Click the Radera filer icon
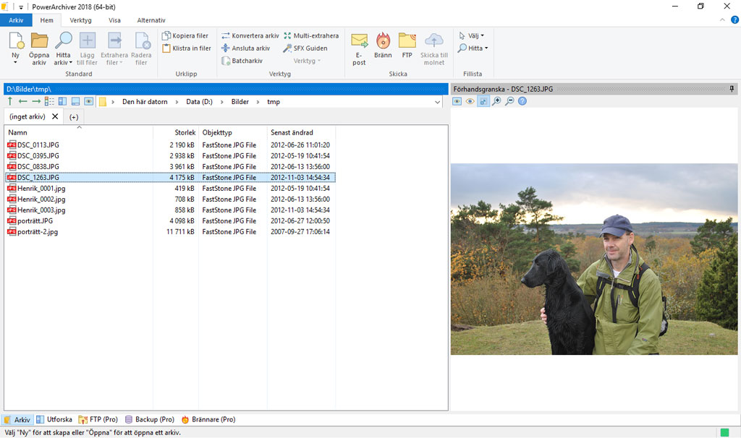 142,40
